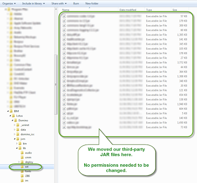197x183 pixels.
Task: Collapse the jvm tree node
Action: click(15, 139)
